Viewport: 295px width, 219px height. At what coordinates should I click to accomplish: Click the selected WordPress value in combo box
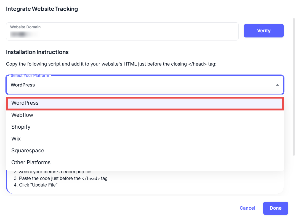23,85
